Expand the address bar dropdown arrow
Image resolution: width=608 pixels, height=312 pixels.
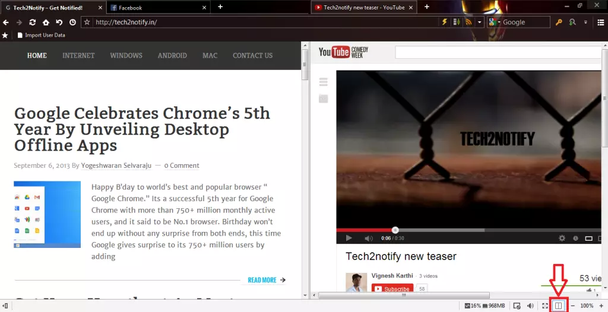tap(479, 22)
